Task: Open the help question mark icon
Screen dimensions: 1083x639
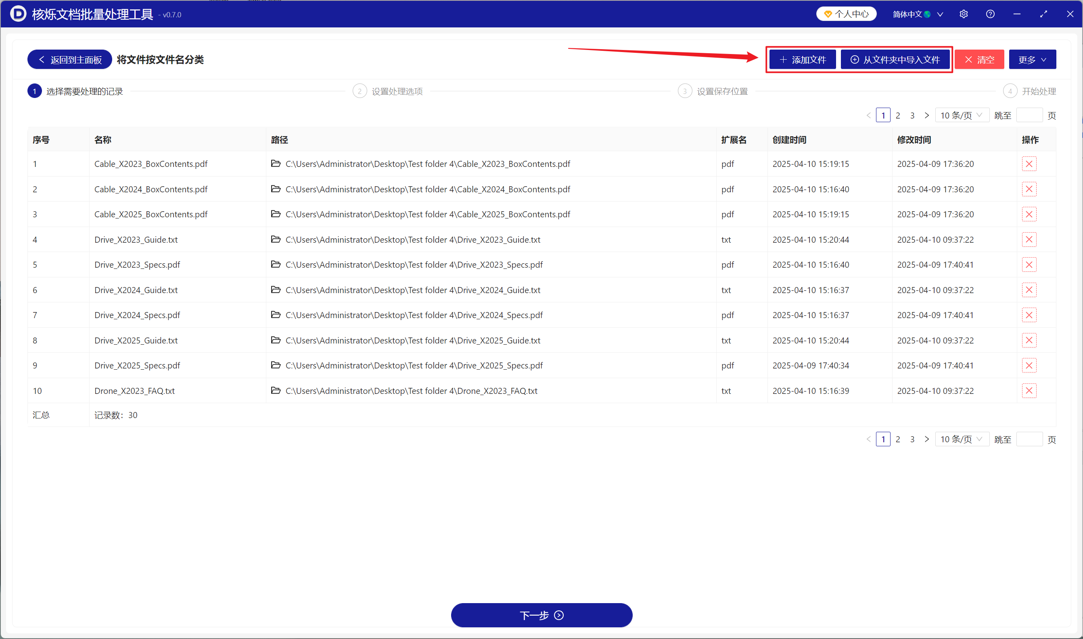Action: click(x=990, y=14)
